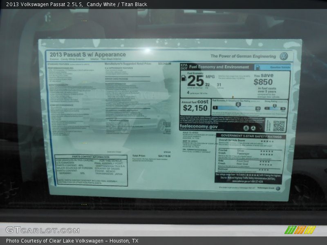Click the colored stripes logo bottom right
The image size is (327, 245).
point(300,230)
